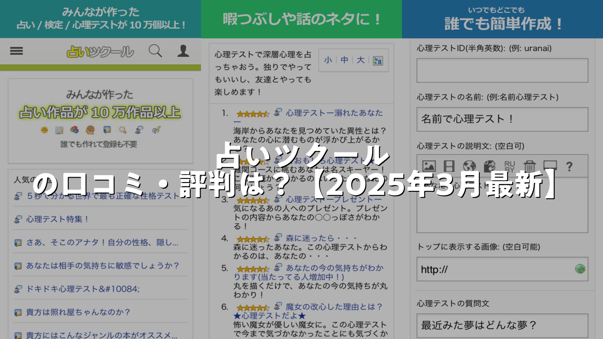Click 占い作品が10万作品以上 banner text

coord(100,112)
